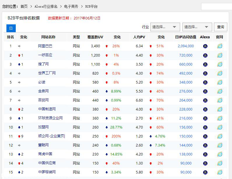The width and height of the screenshot is (232, 179).
Task: Expand the first 行业 请选择 dropdown
Action: (x=165, y=27)
